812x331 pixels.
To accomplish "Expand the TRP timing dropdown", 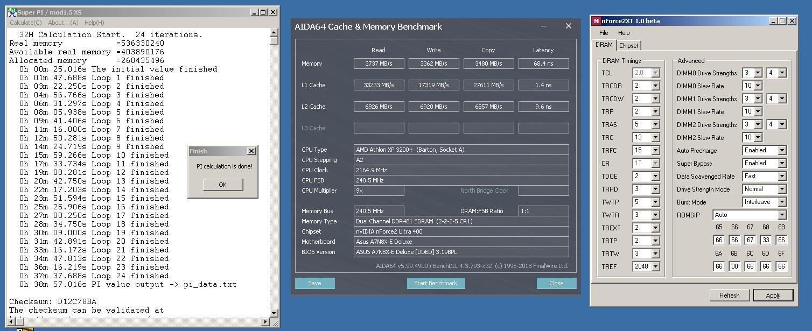I will point(655,111).
